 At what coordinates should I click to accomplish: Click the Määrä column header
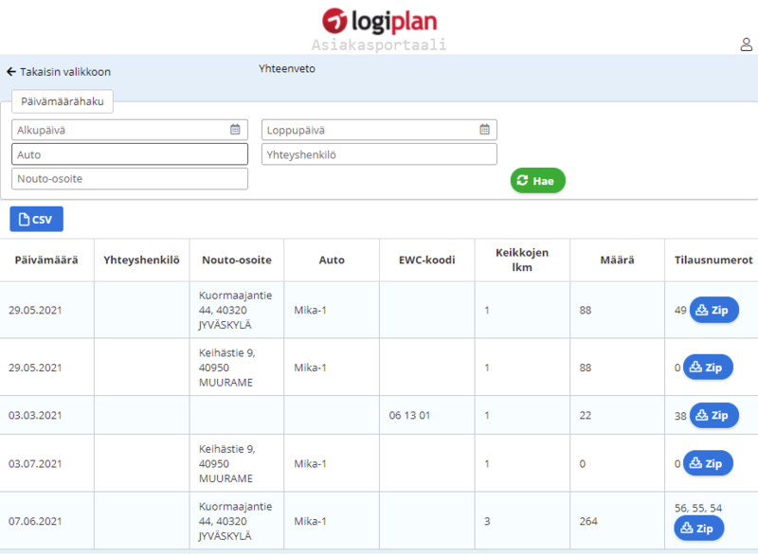click(x=617, y=260)
